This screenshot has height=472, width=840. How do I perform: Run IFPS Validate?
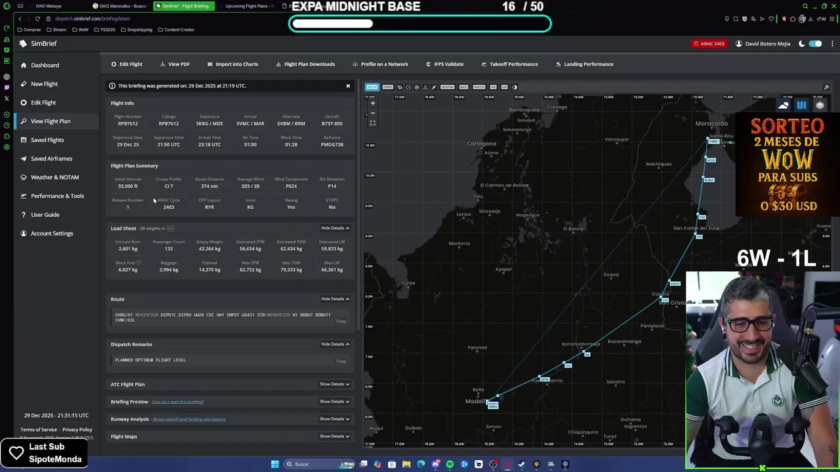444,64
